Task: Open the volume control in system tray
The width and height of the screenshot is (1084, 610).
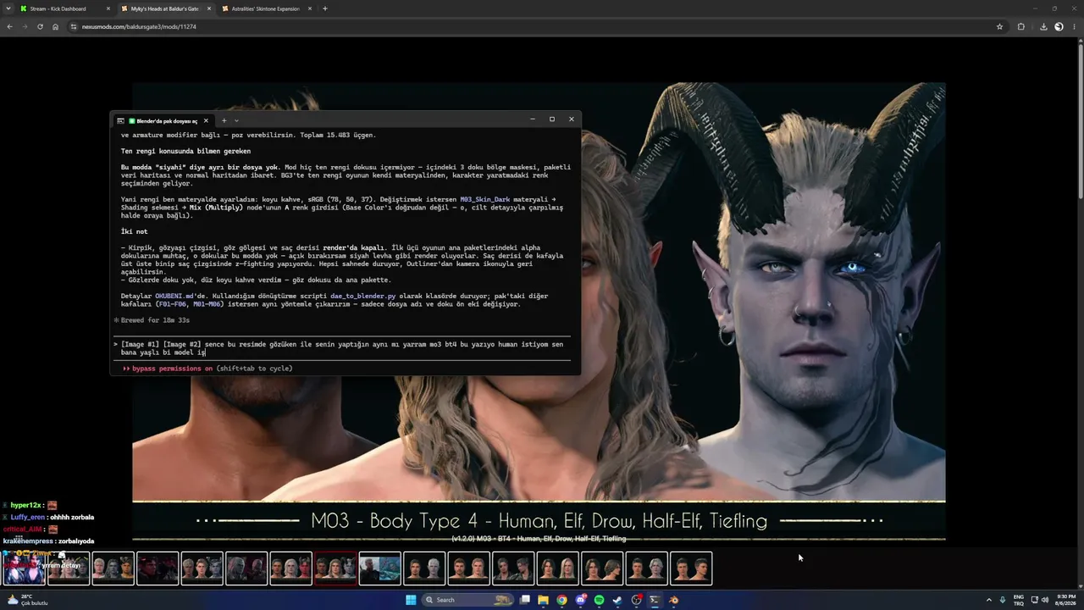Action: [x=1044, y=600]
